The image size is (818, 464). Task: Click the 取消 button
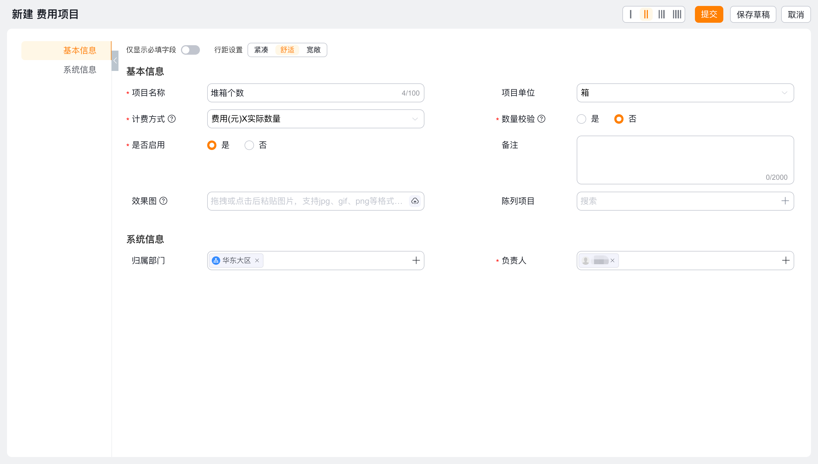(x=796, y=14)
